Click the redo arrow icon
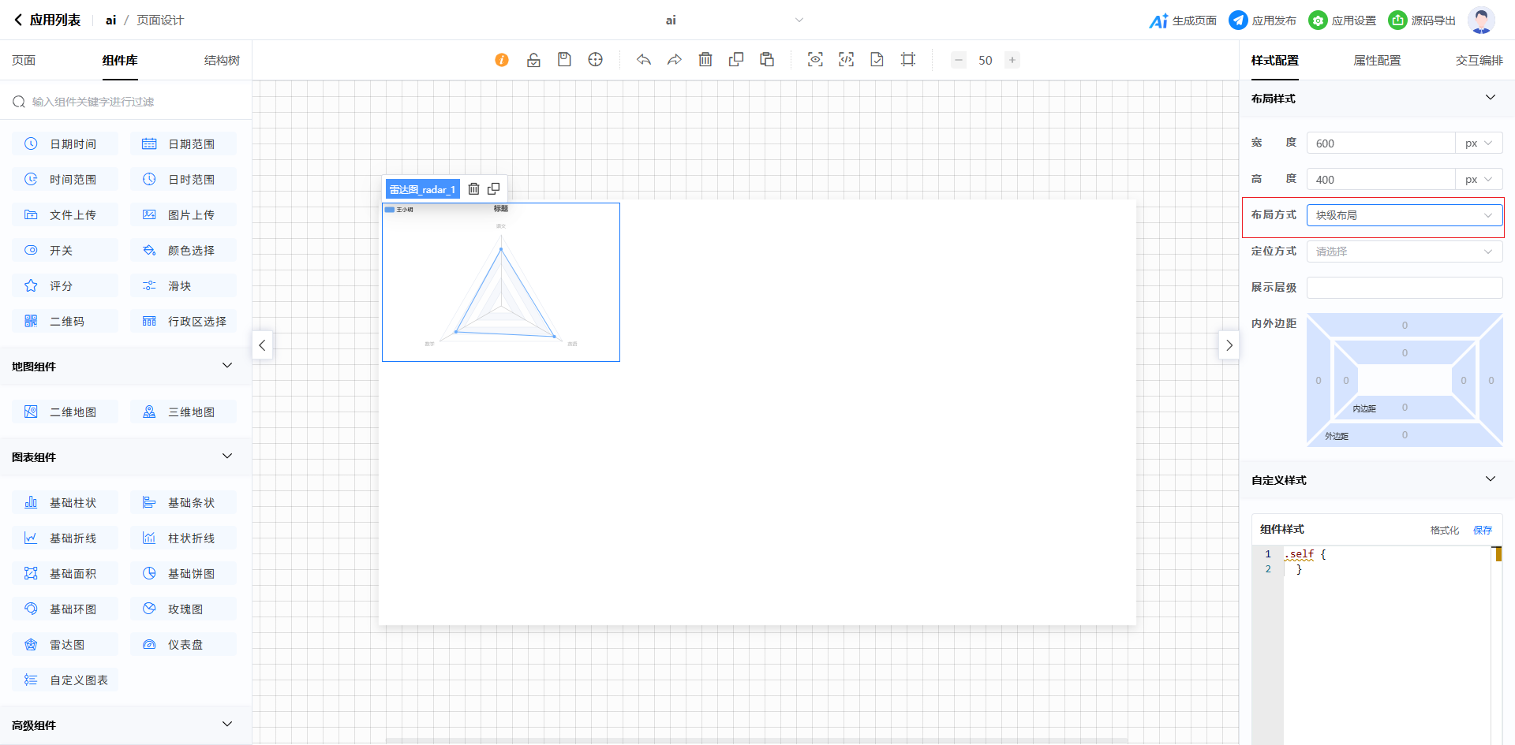The width and height of the screenshot is (1515, 745). click(x=675, y=60)
